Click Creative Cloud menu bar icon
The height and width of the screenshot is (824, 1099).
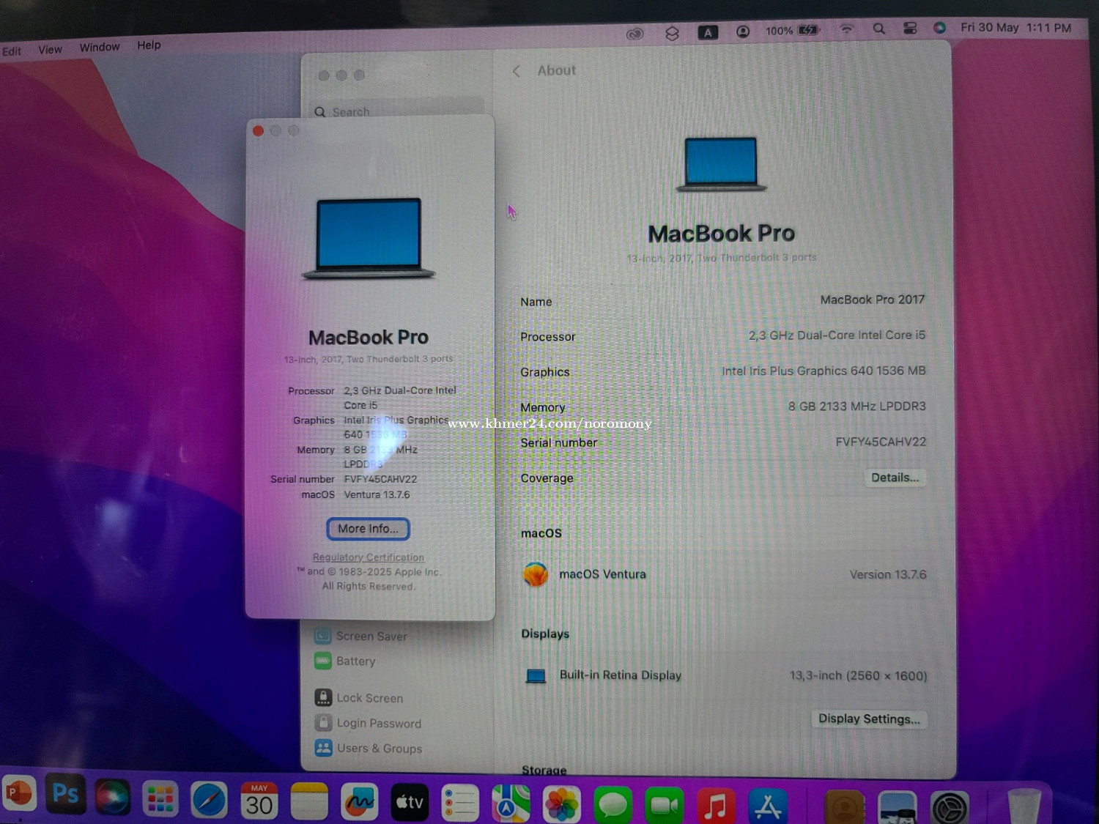(634, 34)
